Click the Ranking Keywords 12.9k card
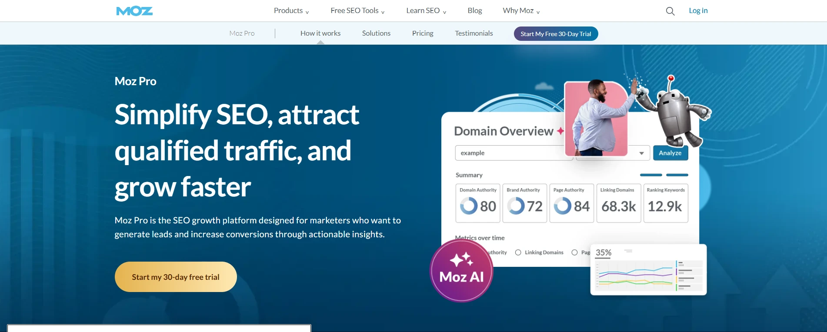Viewport: 827px width, 332px height. pyautogui.click(x=666, y=203)
